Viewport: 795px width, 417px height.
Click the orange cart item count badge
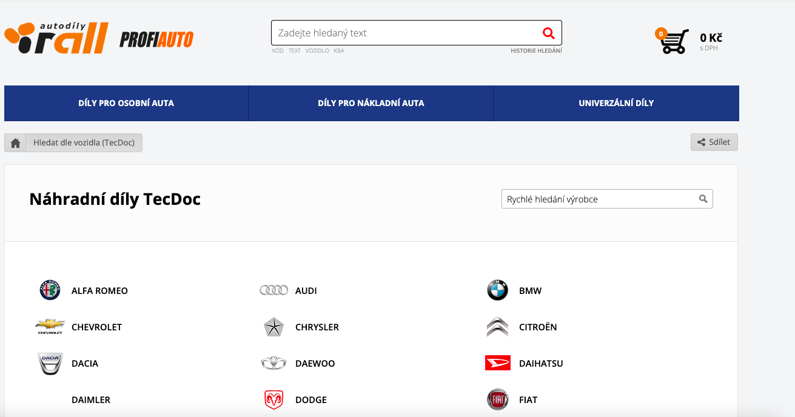[661, 34]
